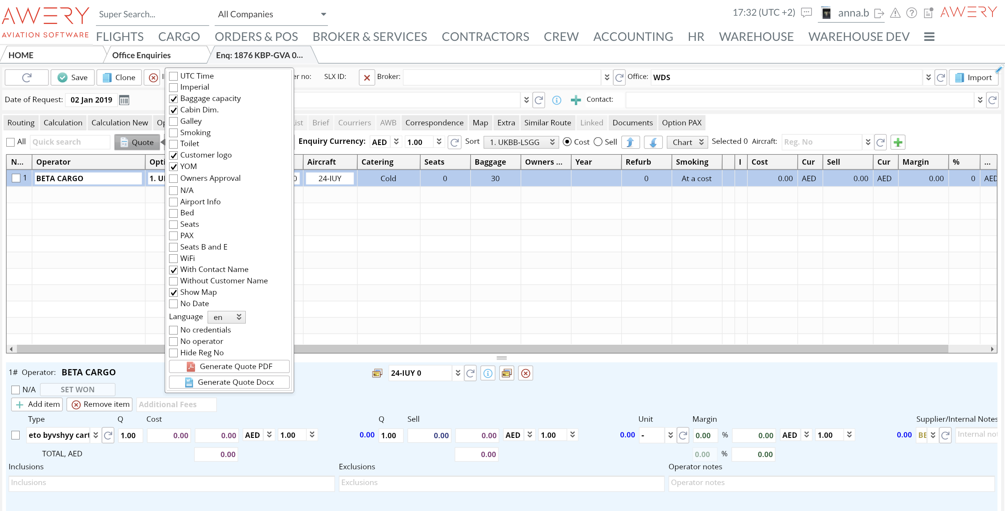
Task: Open the Language dropdown set to en
Action: 226,317
